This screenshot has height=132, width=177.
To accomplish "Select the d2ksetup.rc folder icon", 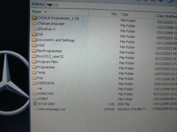I will 34,29.
